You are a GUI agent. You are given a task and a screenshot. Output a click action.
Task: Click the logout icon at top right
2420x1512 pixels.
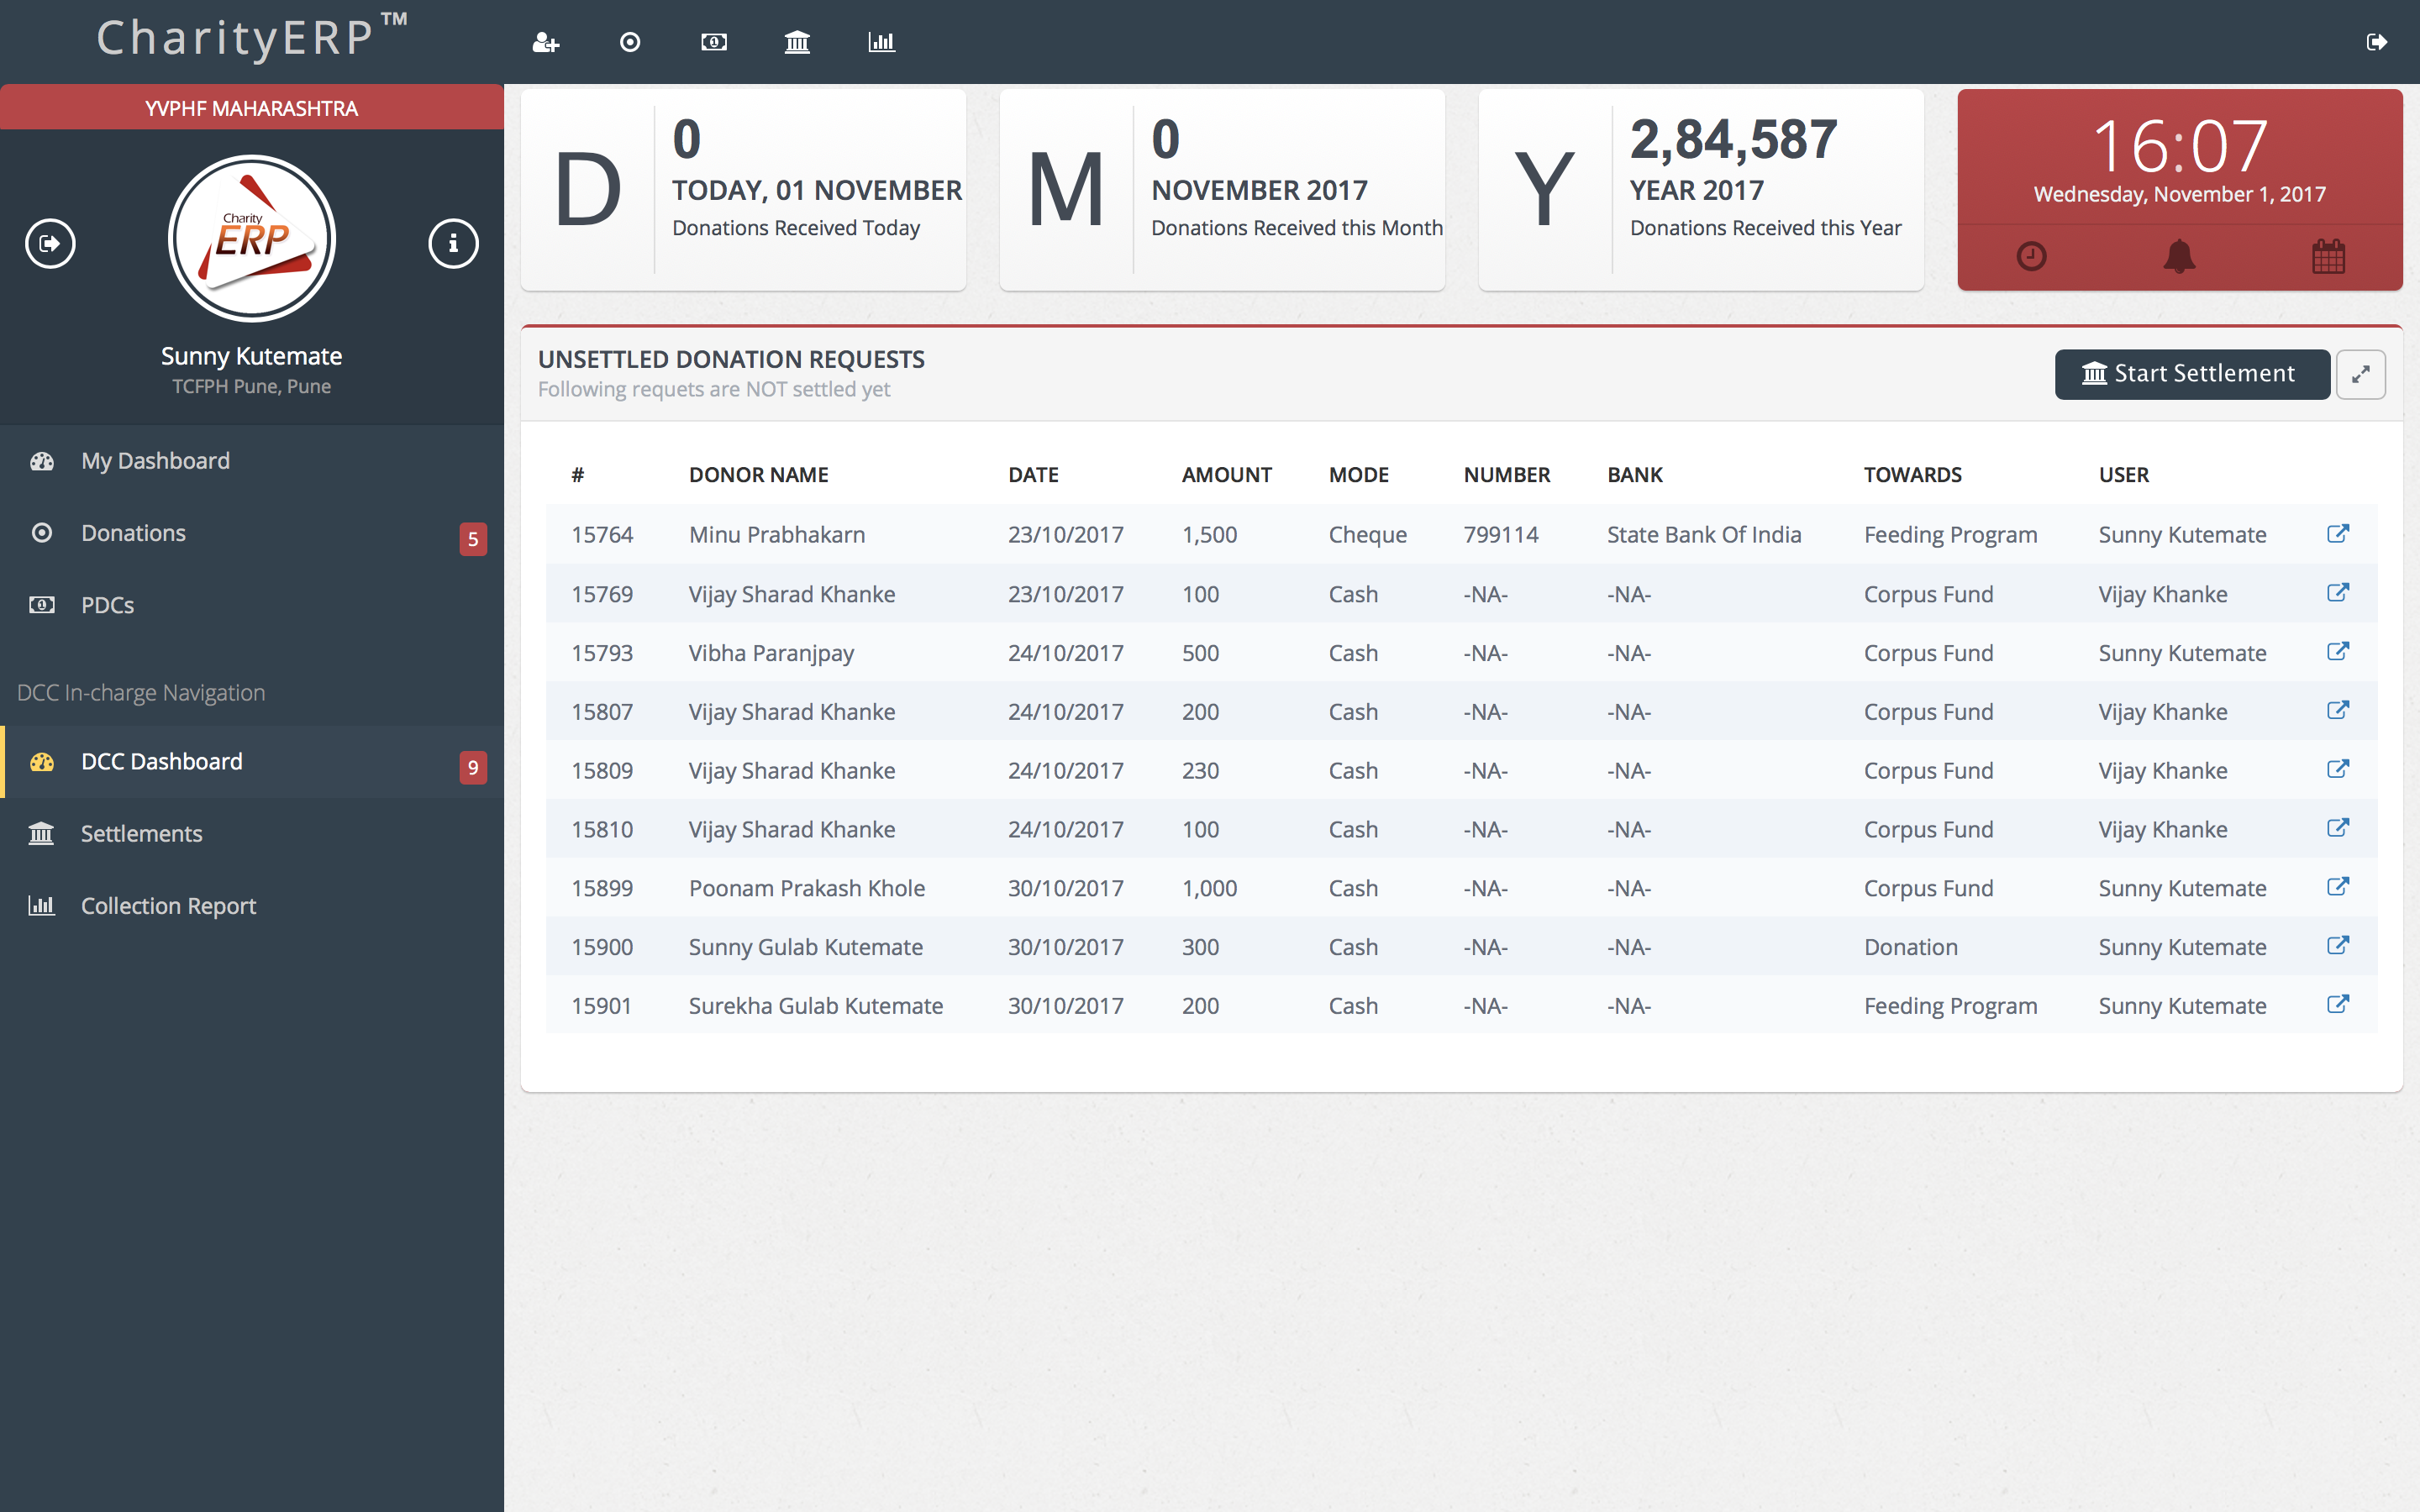pyautogui.click(x=2377, y=42)
